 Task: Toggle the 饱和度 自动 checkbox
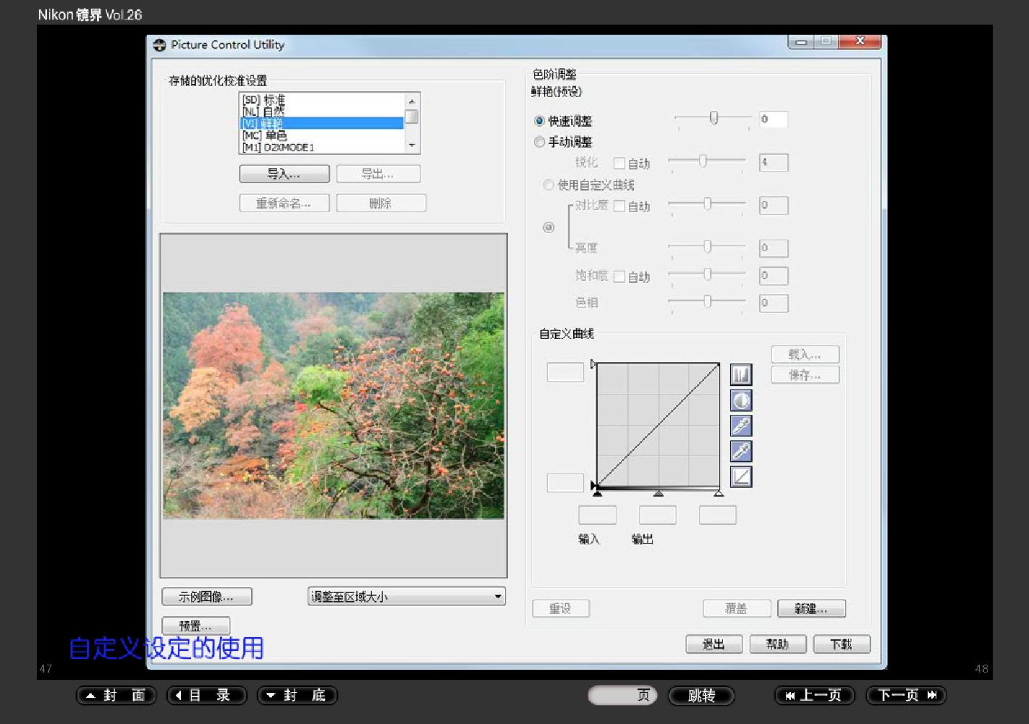[x=619, y=277]
